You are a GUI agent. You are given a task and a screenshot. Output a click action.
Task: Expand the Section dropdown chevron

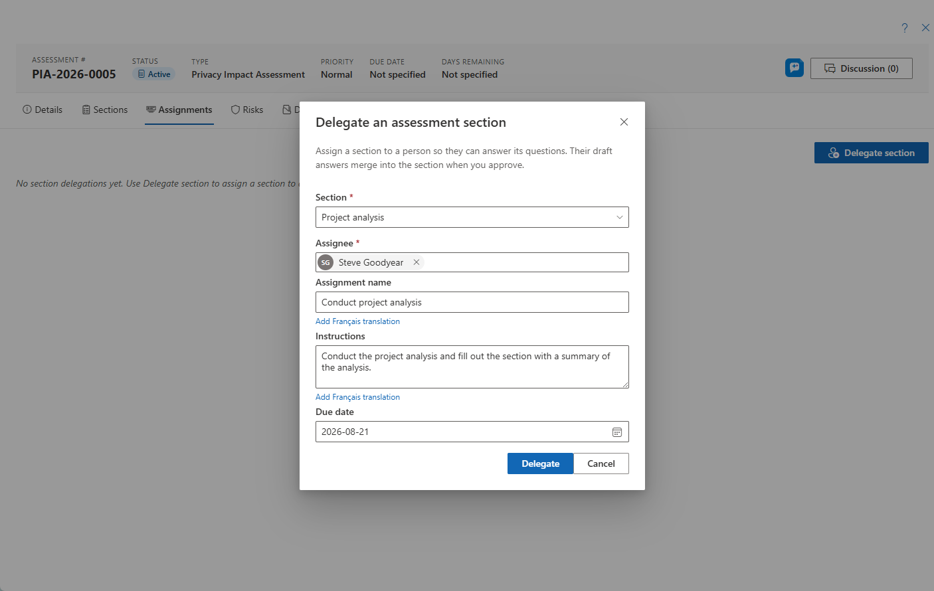(x=620, y=217)
